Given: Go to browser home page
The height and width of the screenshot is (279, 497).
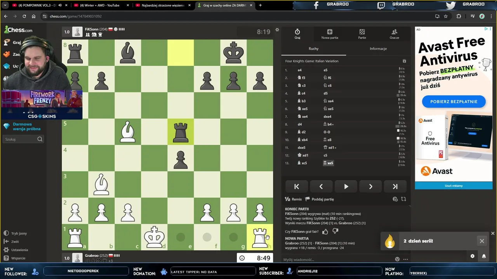Looking at the screenshot, I should point(33,16).
